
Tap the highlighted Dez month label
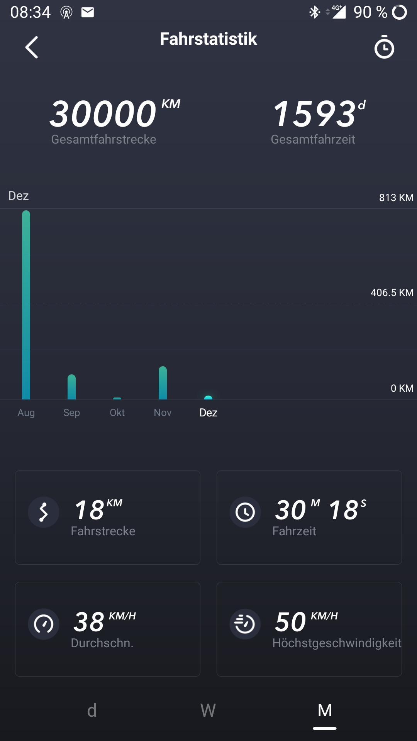pos(208,413)
